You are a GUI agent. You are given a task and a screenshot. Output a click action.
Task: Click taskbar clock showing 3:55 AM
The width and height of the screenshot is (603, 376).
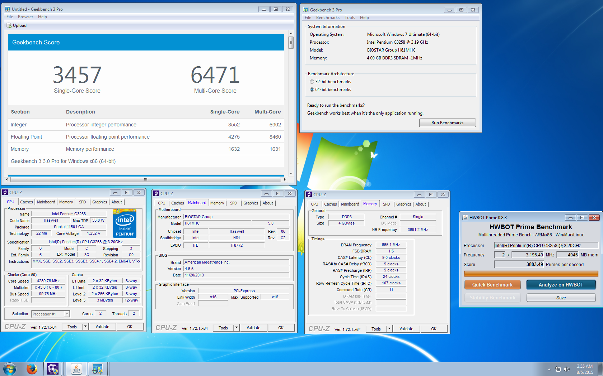pos(585,369)
